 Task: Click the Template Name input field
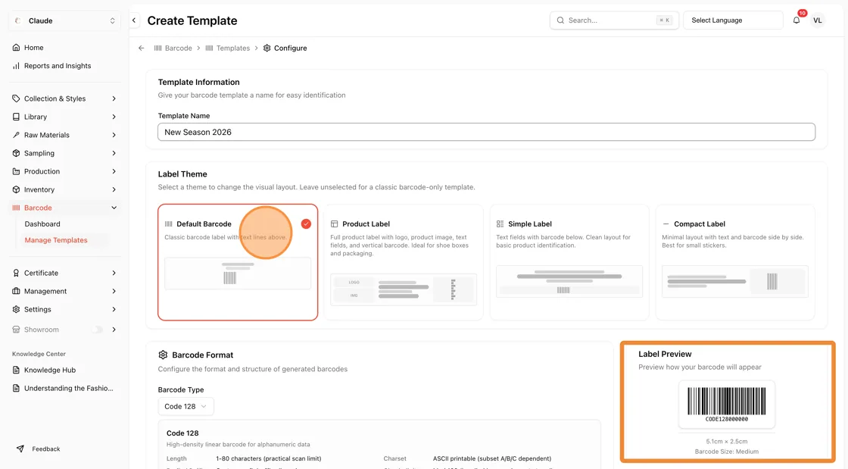pos(486,132)
